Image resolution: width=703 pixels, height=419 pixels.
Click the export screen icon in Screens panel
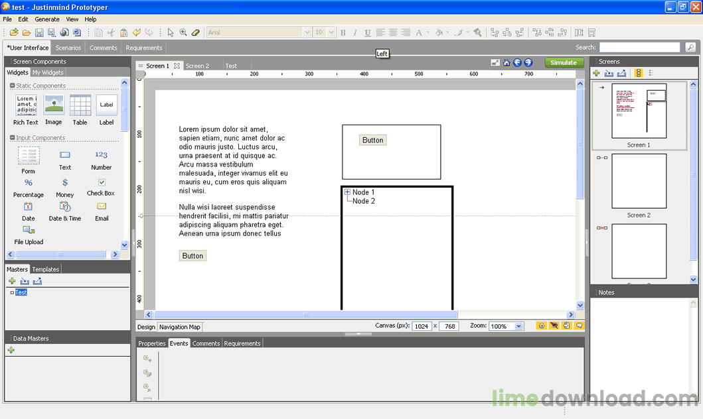point(621,73)
